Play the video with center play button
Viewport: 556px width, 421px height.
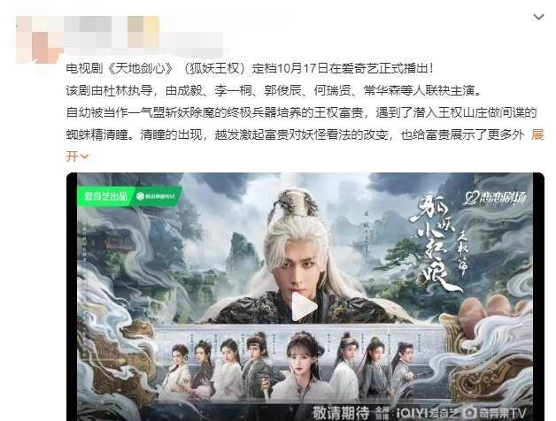303,307
